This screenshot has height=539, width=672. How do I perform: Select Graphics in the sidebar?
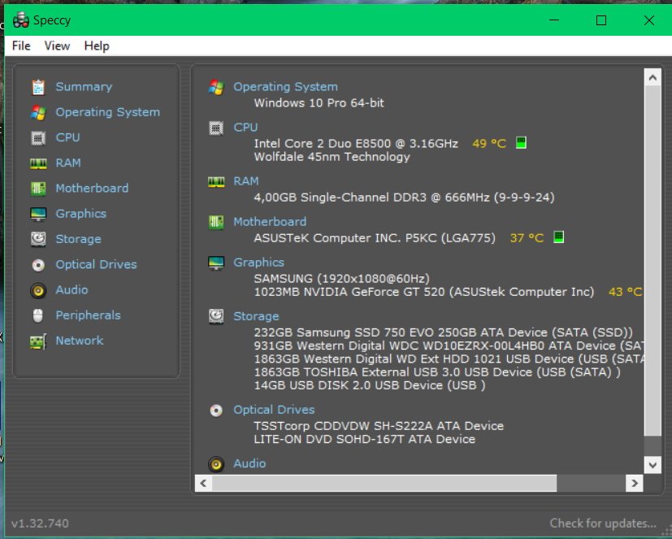80,214
